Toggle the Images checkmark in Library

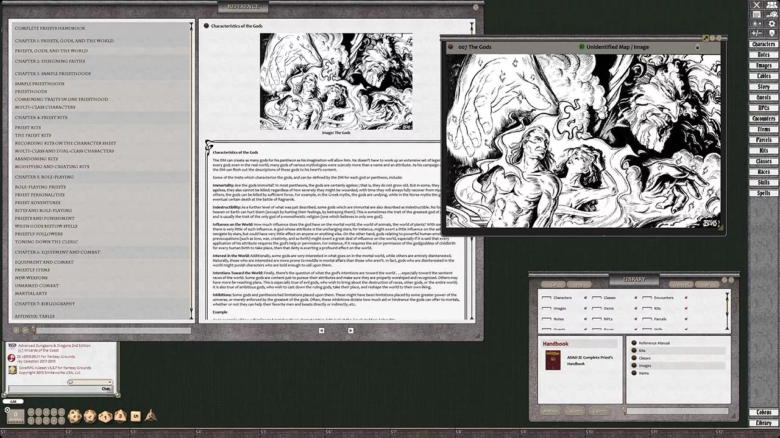pyautogui.click(x=586, y=308)
